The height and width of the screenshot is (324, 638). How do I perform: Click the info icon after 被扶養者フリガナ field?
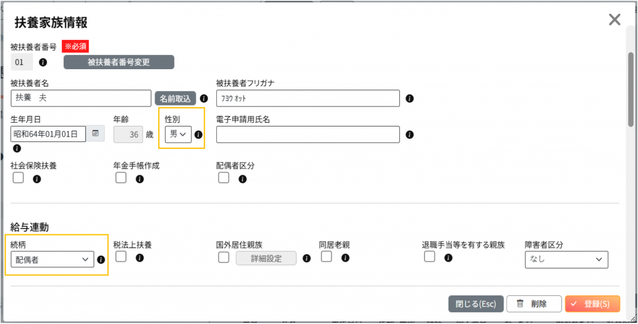pyautogui.click(x=410, y=98)
